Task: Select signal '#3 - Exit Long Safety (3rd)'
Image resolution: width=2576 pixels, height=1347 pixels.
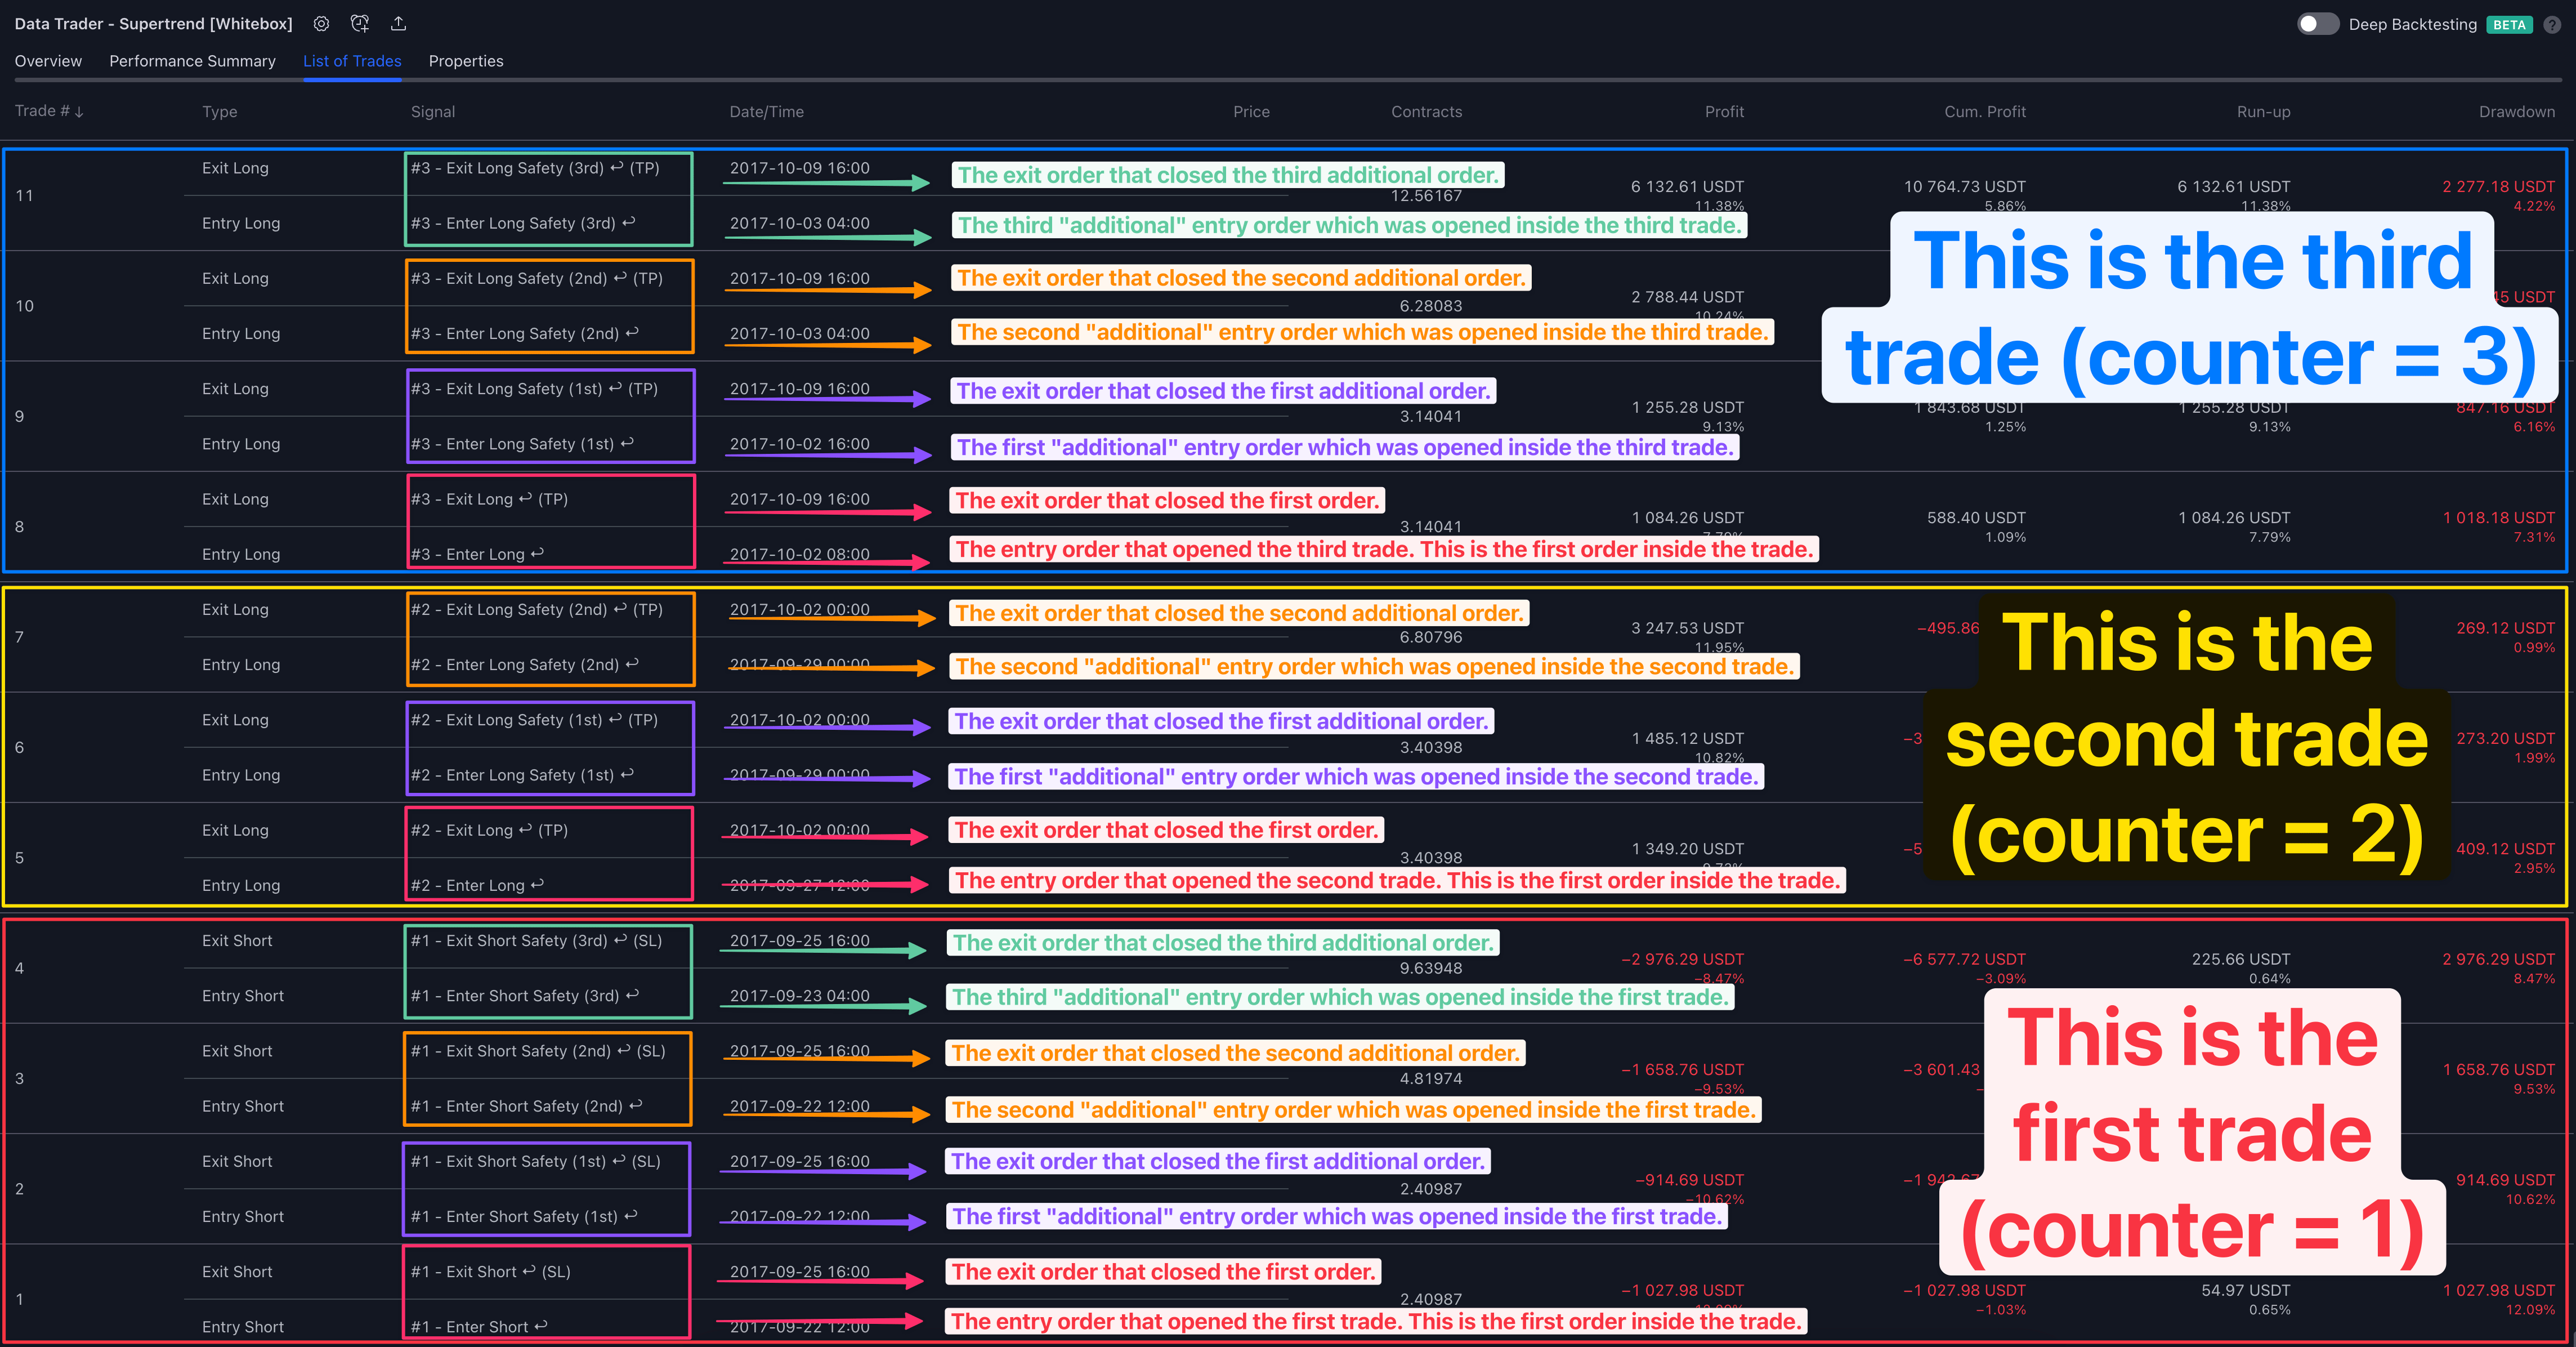Action: click(x=535, y=168)
